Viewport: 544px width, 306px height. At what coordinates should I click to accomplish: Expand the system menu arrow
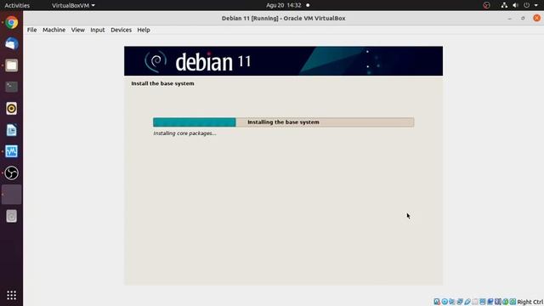point(536,5)
